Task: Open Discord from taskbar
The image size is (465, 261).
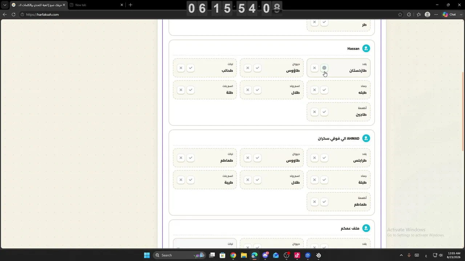Action: tap(265, 255)
